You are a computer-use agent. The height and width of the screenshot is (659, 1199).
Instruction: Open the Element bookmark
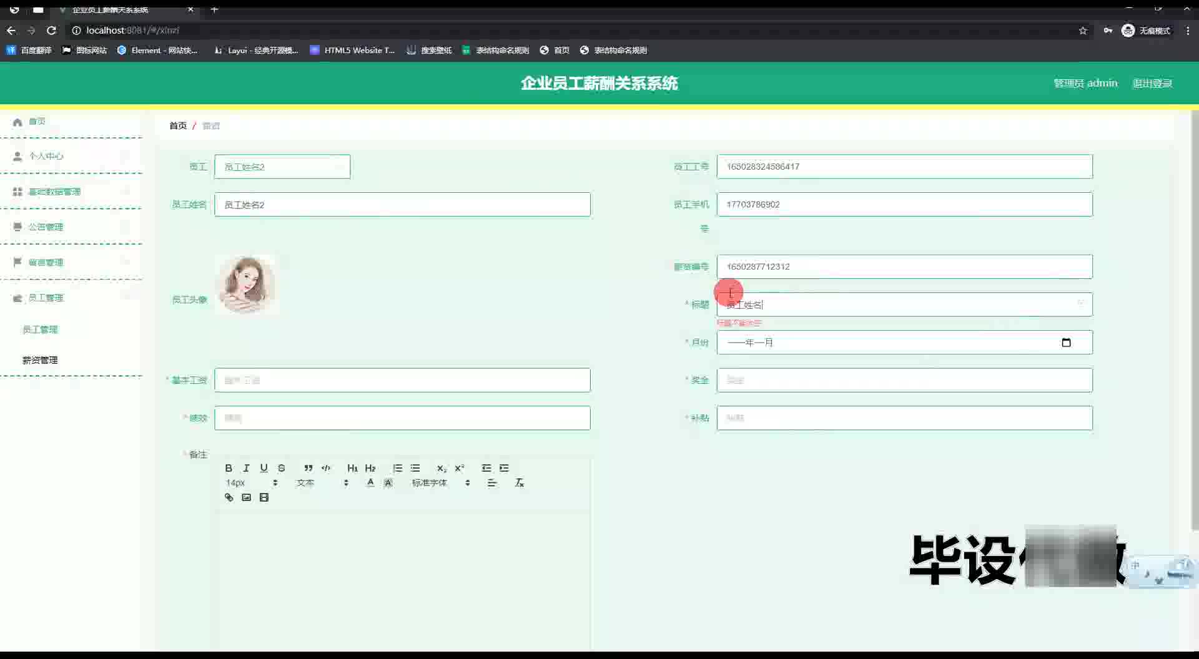157,50
